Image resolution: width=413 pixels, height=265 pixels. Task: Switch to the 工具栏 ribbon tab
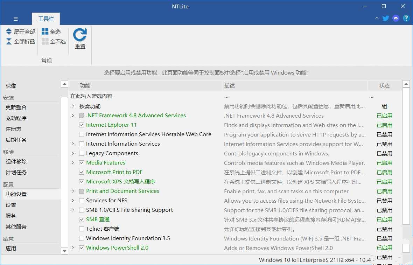click(46, 19)
